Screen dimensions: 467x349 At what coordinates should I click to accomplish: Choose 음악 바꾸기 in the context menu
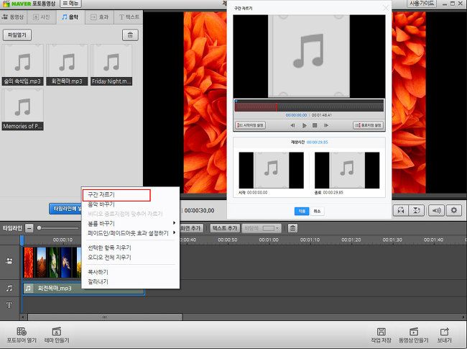click(101, 204)
